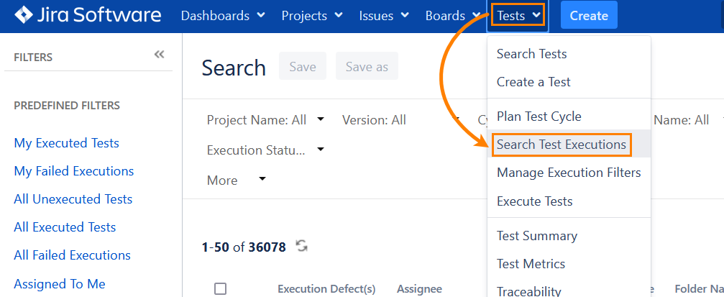Screen dimensions: 724x297
Task: Sort by Assignee column header
Action: [x=419, y=289]
